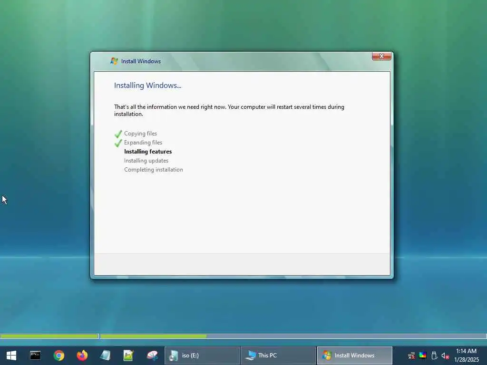This screenshot has width=487, height=365.
Task: Click the Completing installation step text
Action: (154, 170)
